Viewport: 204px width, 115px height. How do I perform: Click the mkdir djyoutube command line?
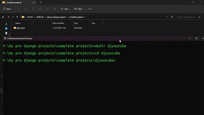coord(64,46)
